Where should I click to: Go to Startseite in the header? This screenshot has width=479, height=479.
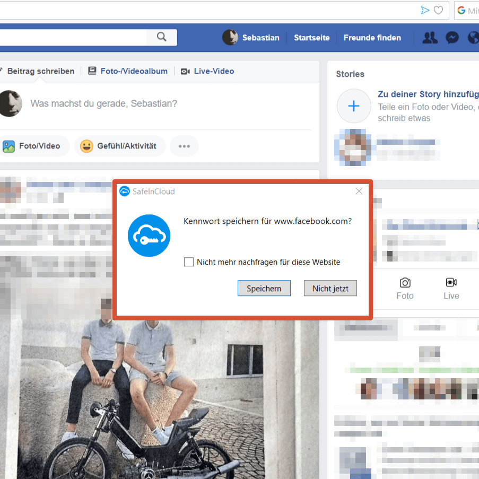coord(311,38)
